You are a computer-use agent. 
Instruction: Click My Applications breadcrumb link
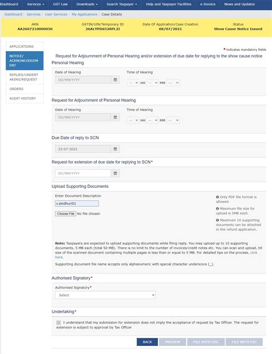pos(84,14)
